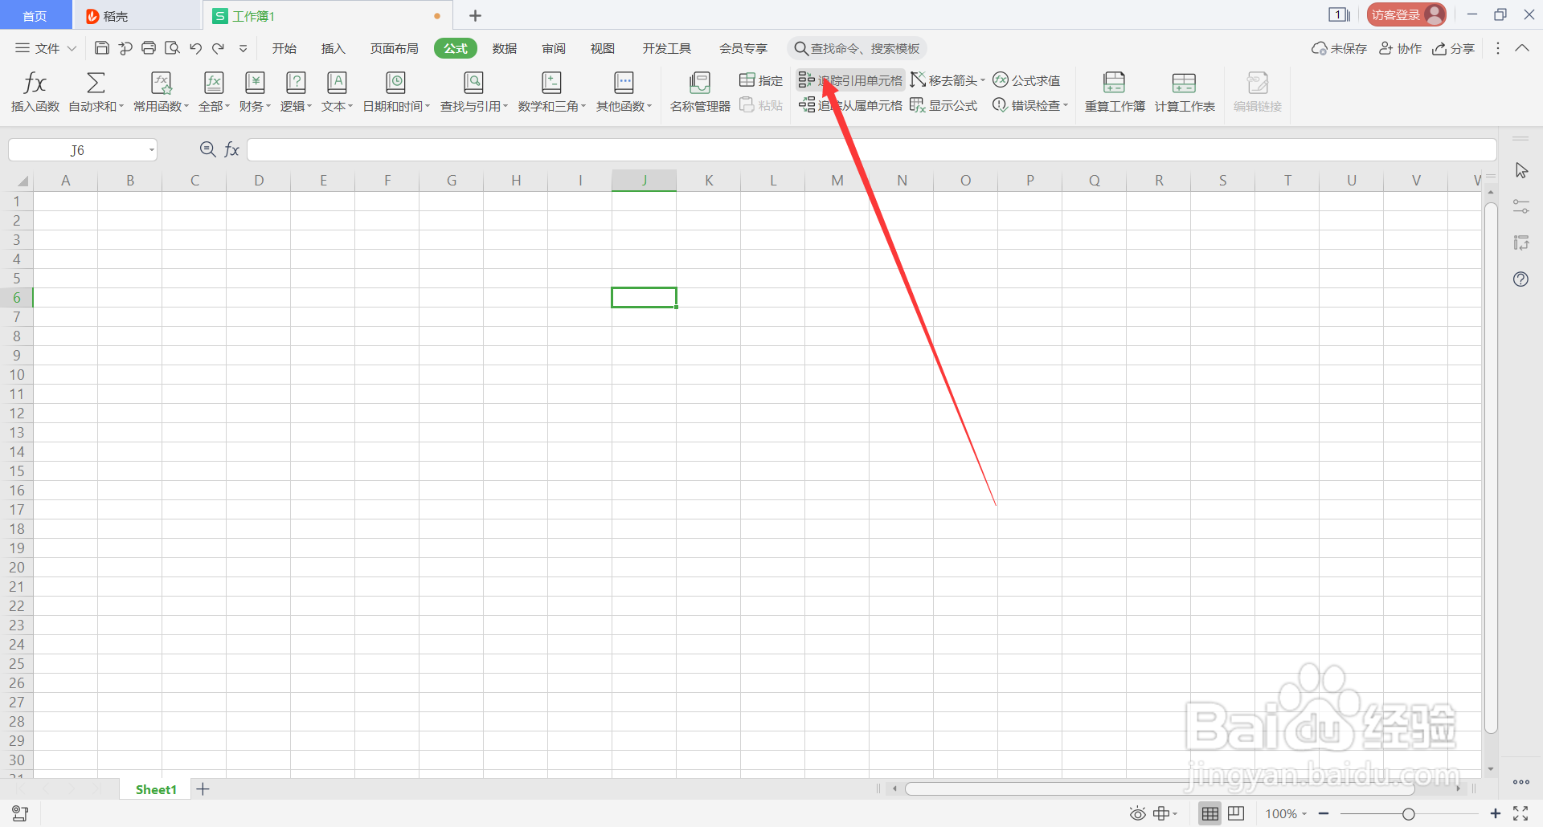
Task: Click the AutoSum (自动求和) sigma icon
Action: tap(96, 82)
